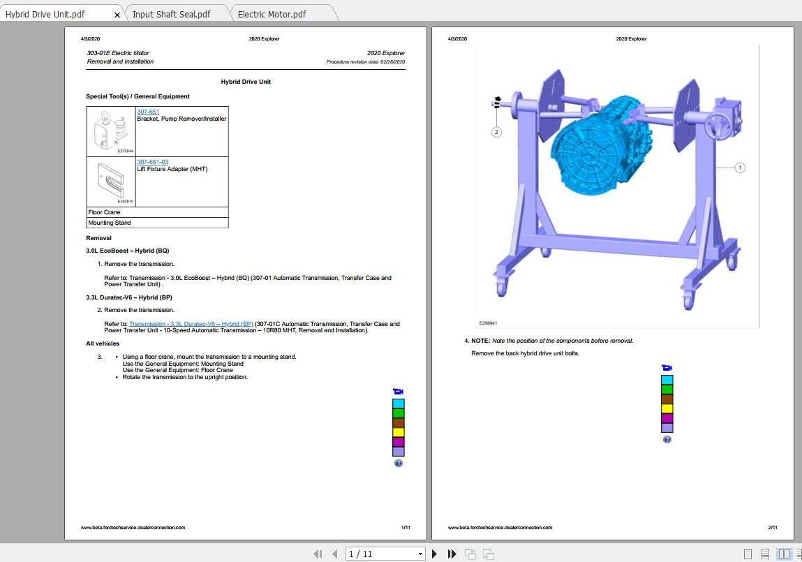Click the help question icon on page 1
The width and height of the screenshot is (802, 562).
tap(399, 464)
